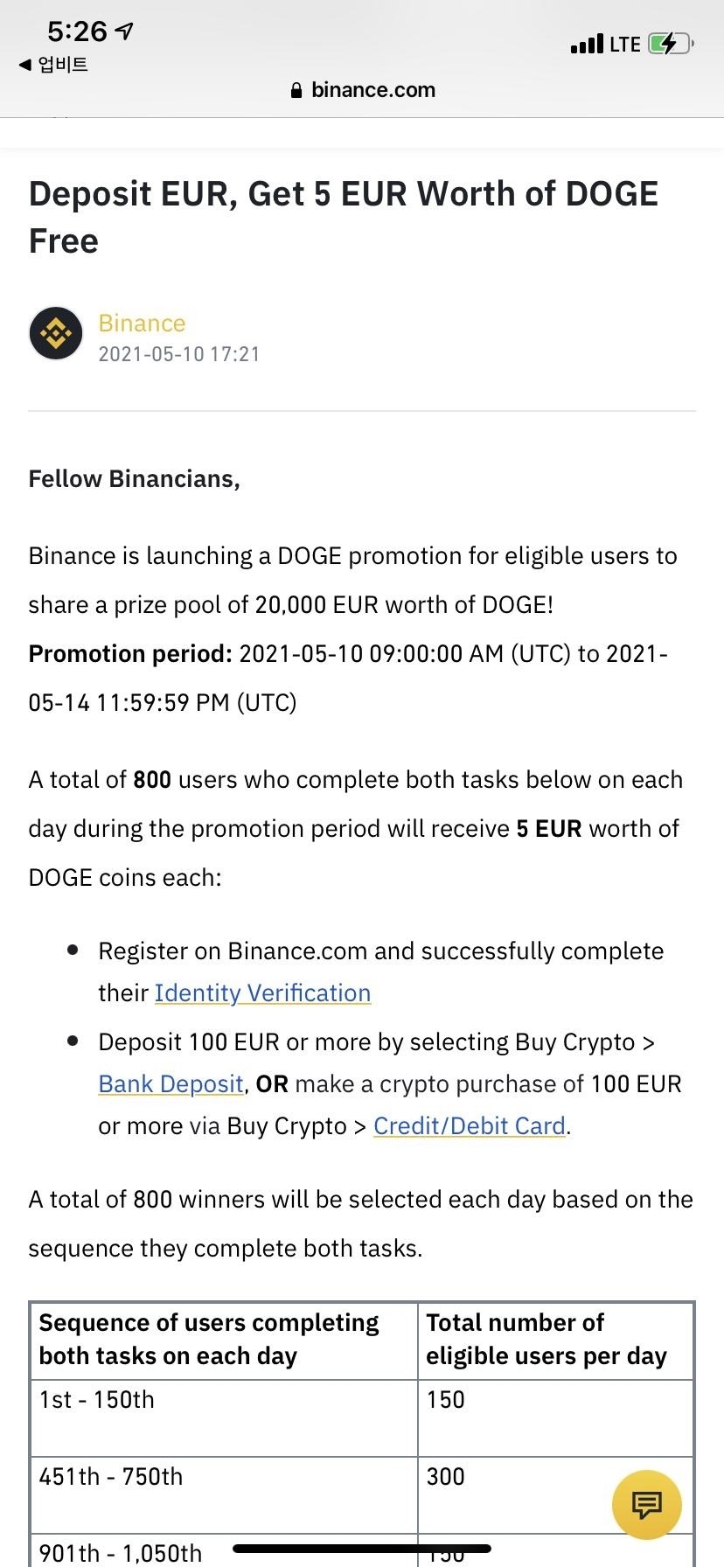Viewport: 724px width, 1567px height.
Task: Follow the Credit/Debit Card link
Action: [x=470, y=1126]
